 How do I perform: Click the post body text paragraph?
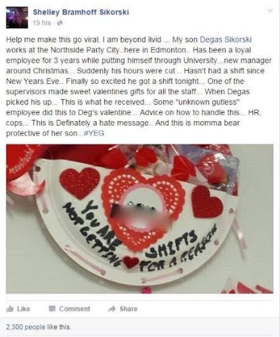coord(139,86)
